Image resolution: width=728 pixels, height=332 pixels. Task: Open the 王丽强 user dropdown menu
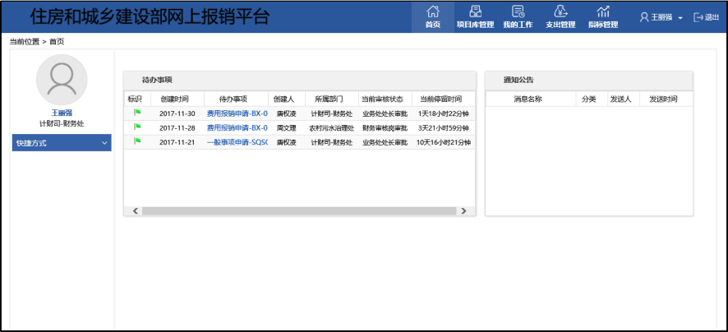click(x=661, y=17)
